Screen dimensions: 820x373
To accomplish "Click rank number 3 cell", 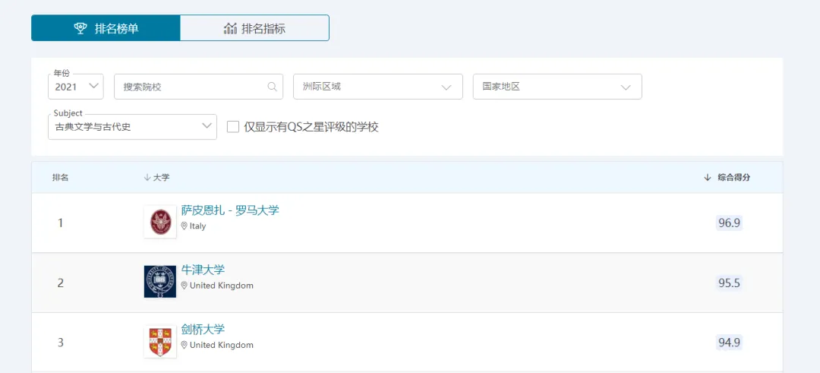I will (x=61, y=343).
